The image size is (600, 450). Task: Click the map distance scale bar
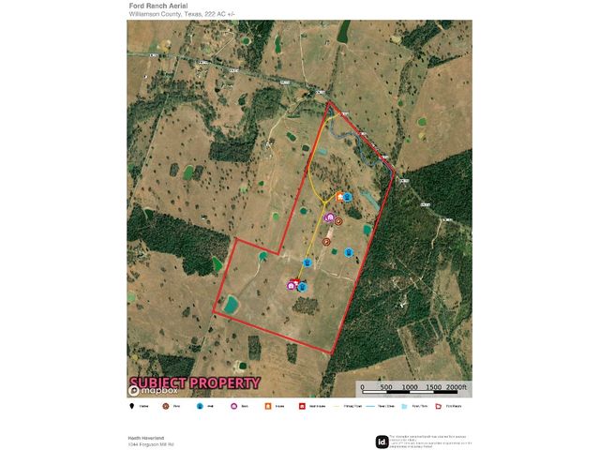pos(412,387)
